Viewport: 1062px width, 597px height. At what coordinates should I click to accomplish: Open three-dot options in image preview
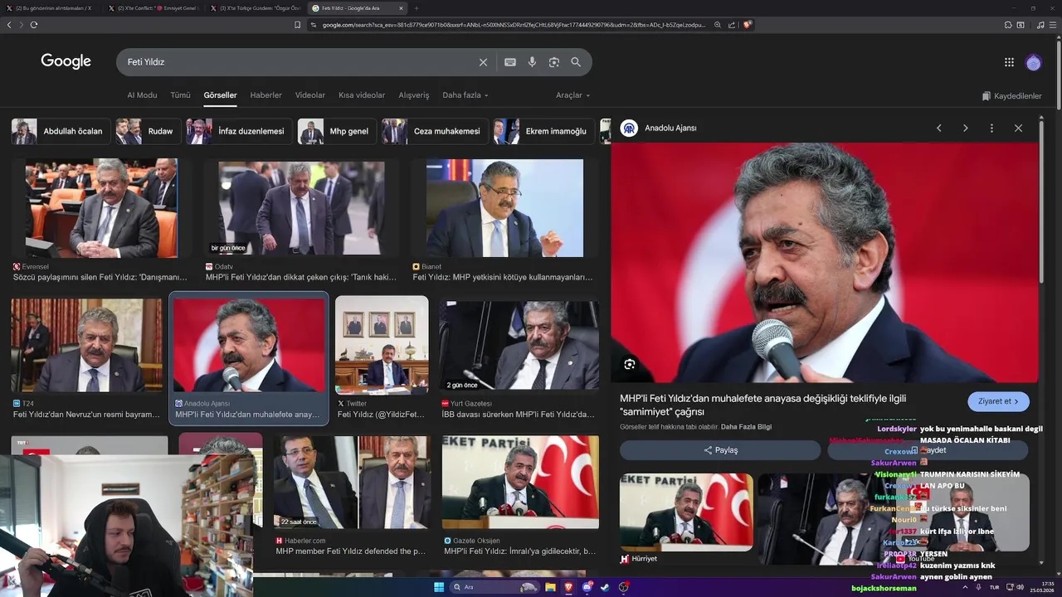tap(991, 128)
